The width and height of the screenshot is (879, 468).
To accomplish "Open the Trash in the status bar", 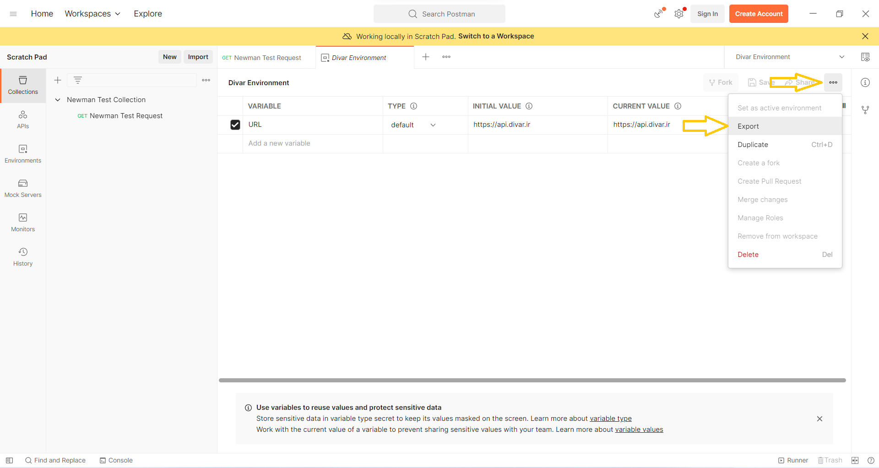I will (x=830, y=460).
